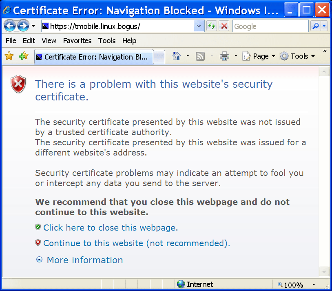
Task: Continue to this website (not recommended) link
Action: coord(137,243)
